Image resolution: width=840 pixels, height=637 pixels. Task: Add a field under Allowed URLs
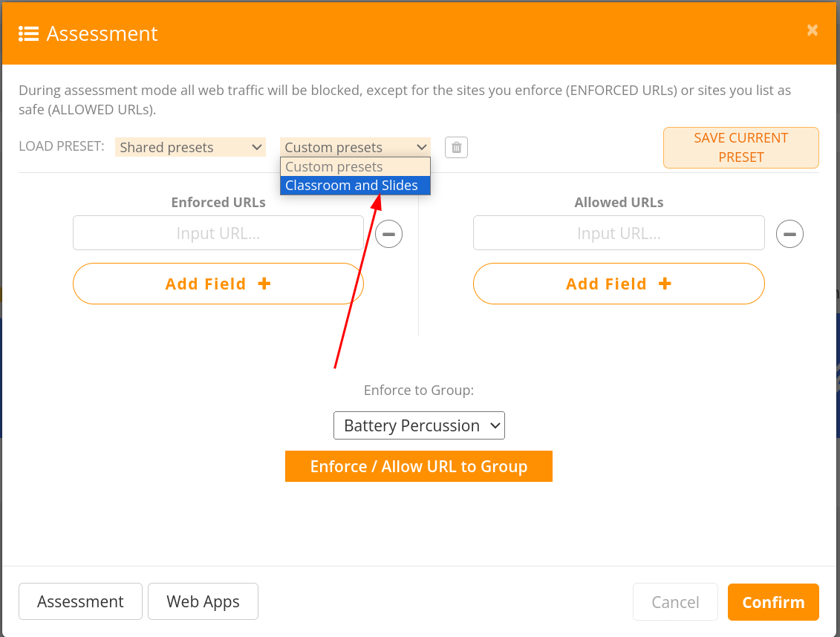tap(619, 284)
